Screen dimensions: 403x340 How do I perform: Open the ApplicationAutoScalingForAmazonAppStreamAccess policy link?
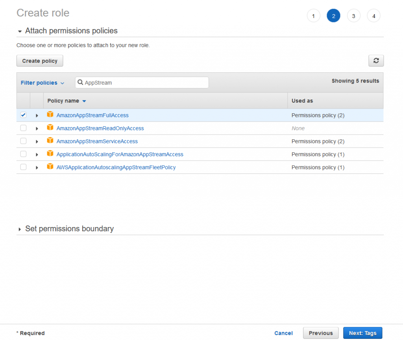120,154
